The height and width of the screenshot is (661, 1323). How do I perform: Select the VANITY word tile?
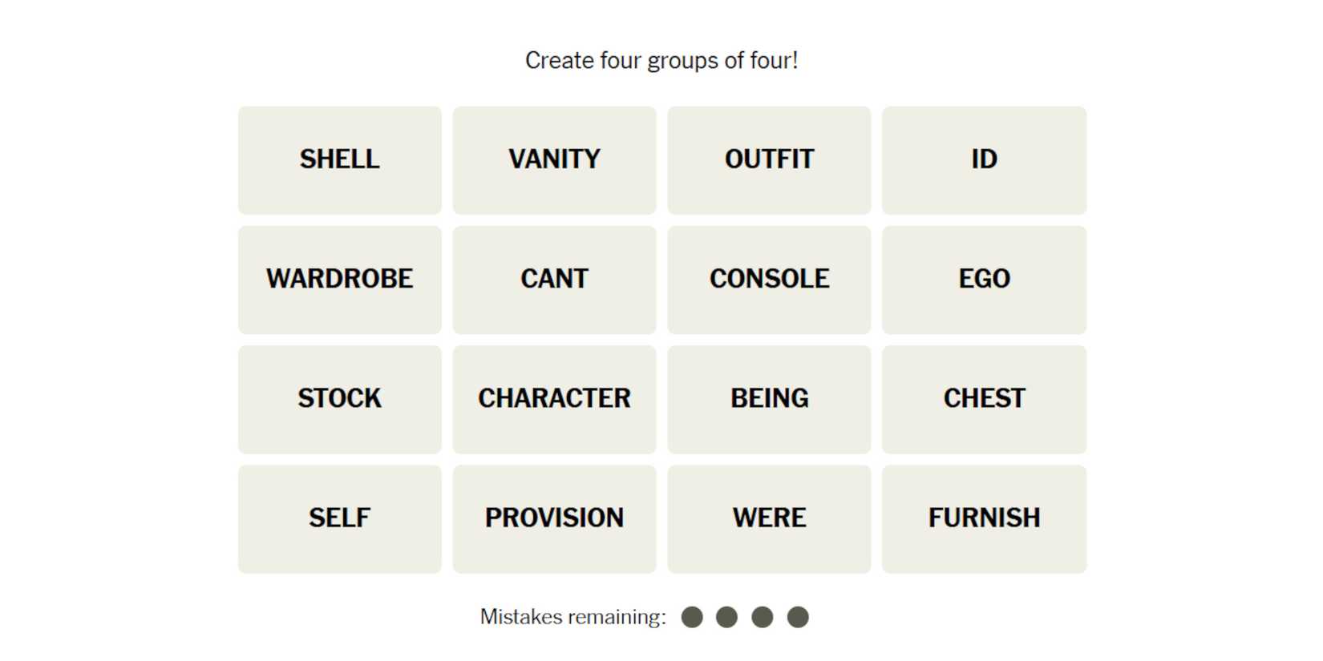point(554,160)
